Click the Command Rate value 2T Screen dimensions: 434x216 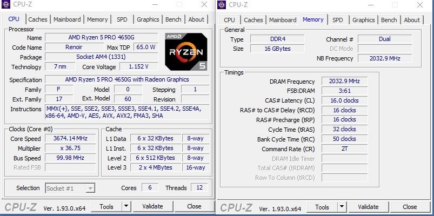(345, 148)
